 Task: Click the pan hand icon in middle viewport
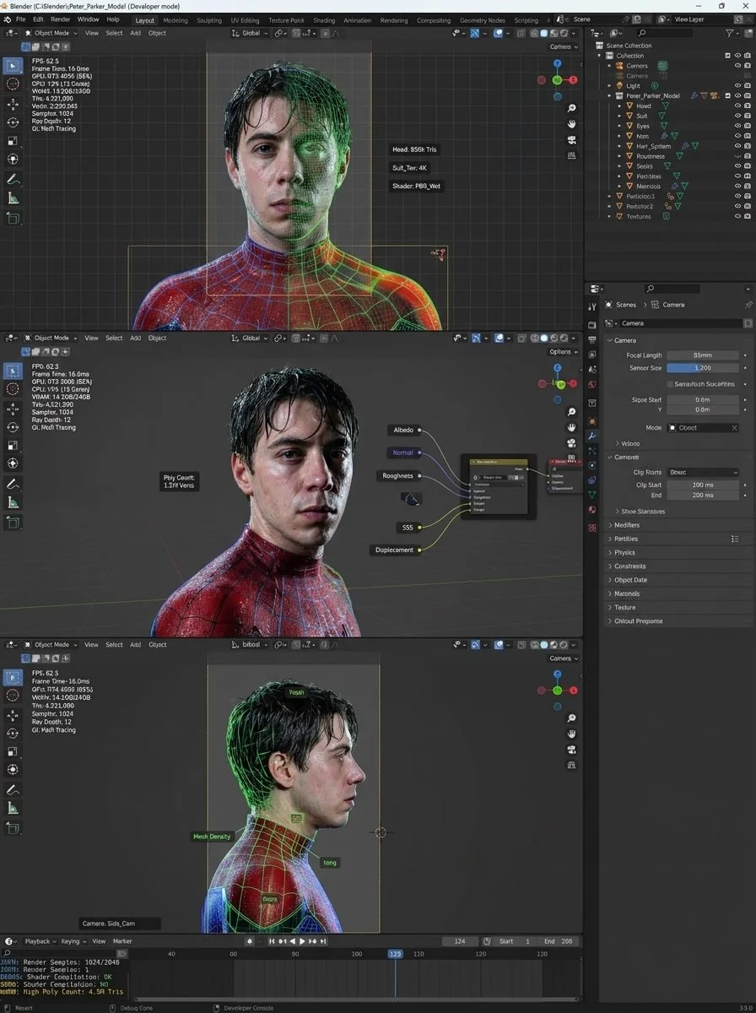click(571, 428)
